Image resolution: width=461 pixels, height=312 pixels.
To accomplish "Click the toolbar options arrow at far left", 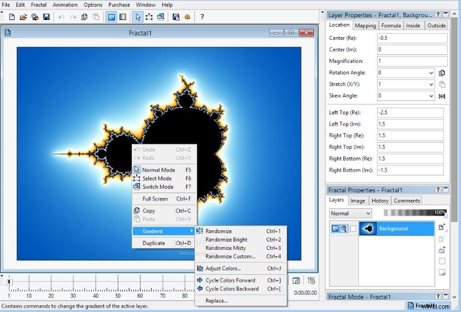I will pos(2,12).
